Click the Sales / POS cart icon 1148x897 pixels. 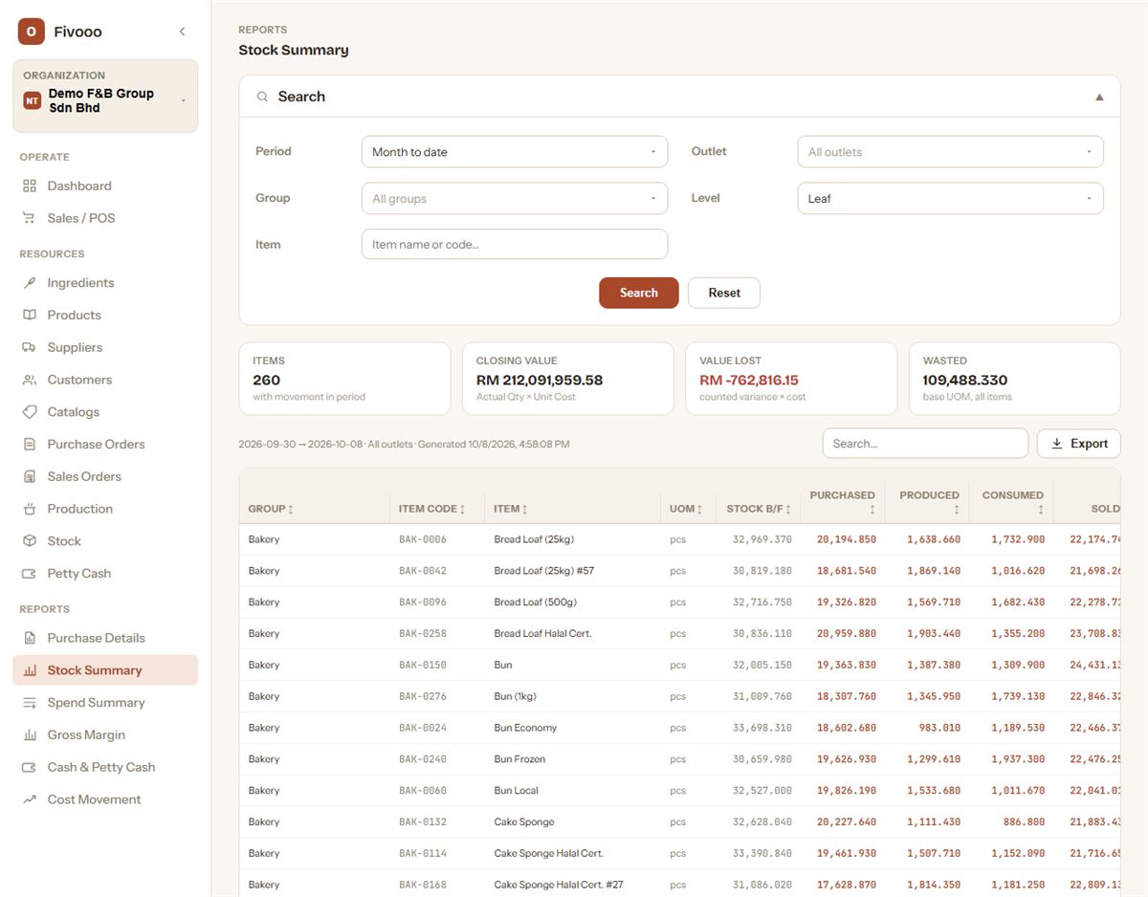(30, 218)
